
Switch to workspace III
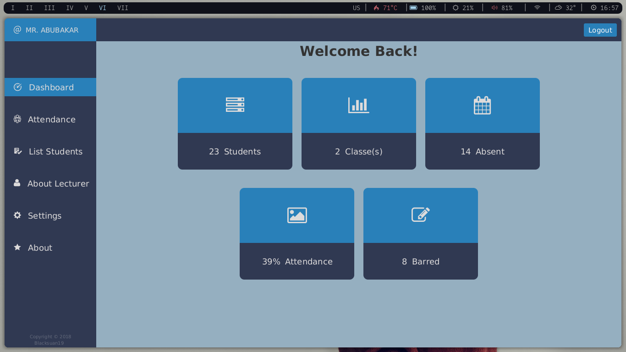[x=49, y=7]
